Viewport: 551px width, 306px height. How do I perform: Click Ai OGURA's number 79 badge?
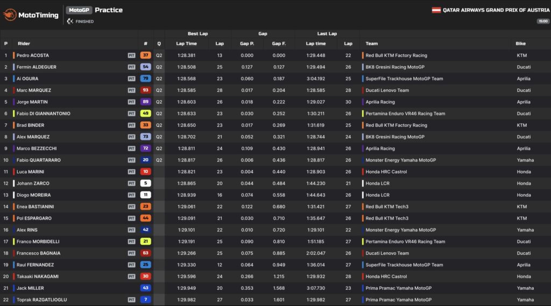pyautogui.click(x=145, y=79)
